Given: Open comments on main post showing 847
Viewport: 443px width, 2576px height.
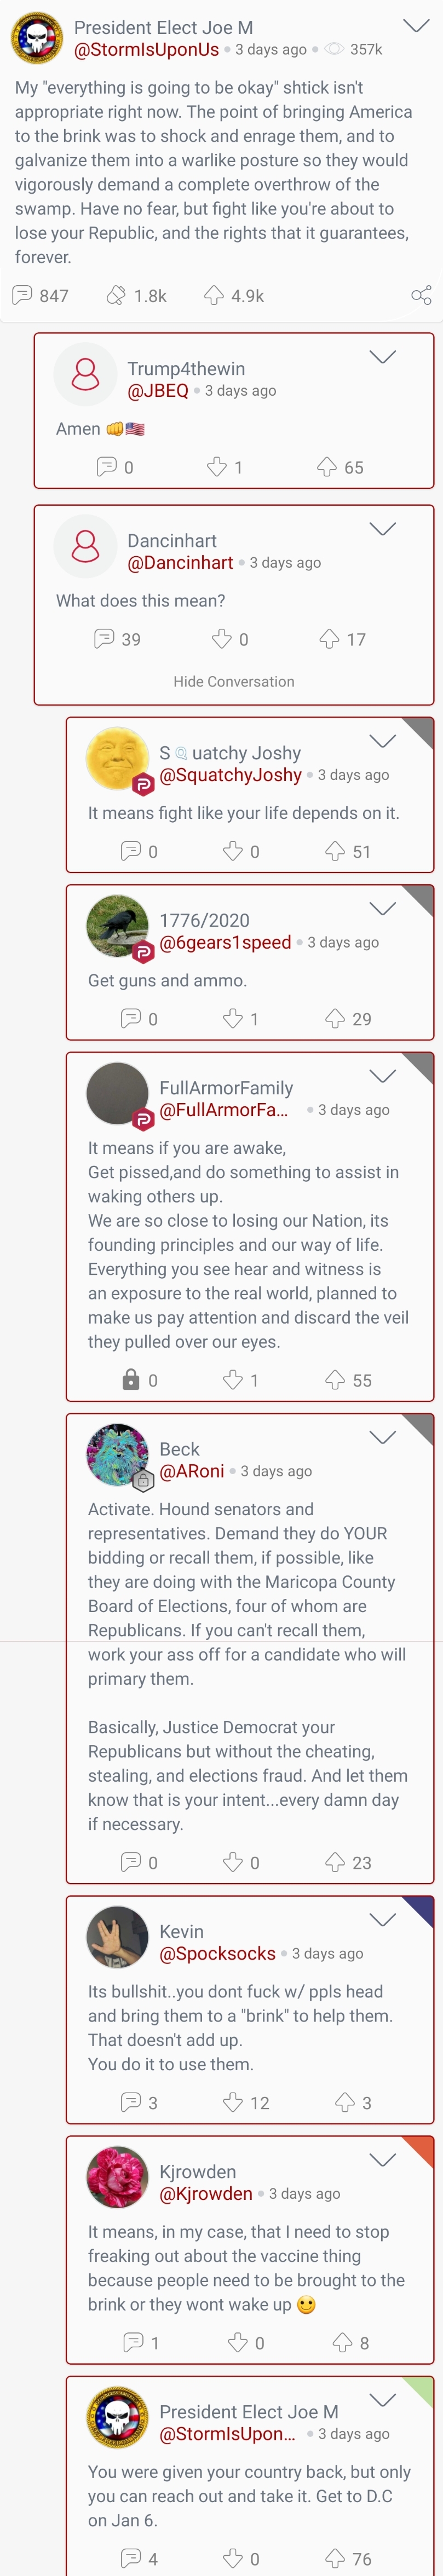Looking at the screenshot, I should tap(22, 295).
